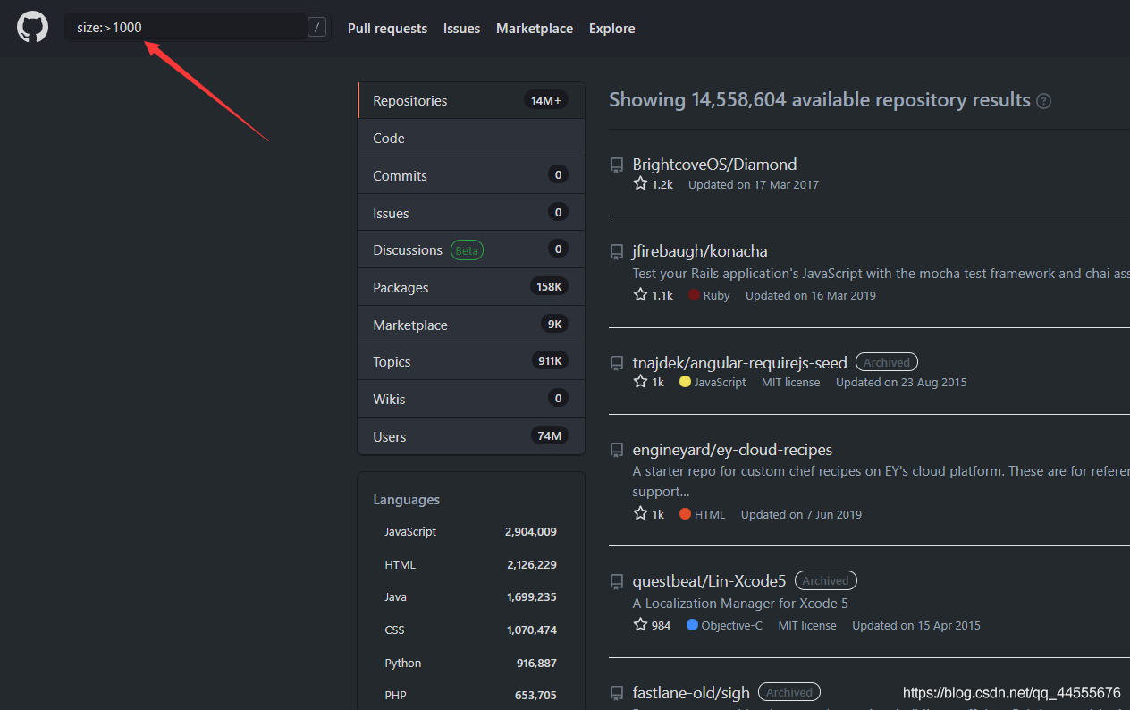1130x710 pixels.
Task: Select the Repositories filter in sidebar
Action: click(471, 100)
